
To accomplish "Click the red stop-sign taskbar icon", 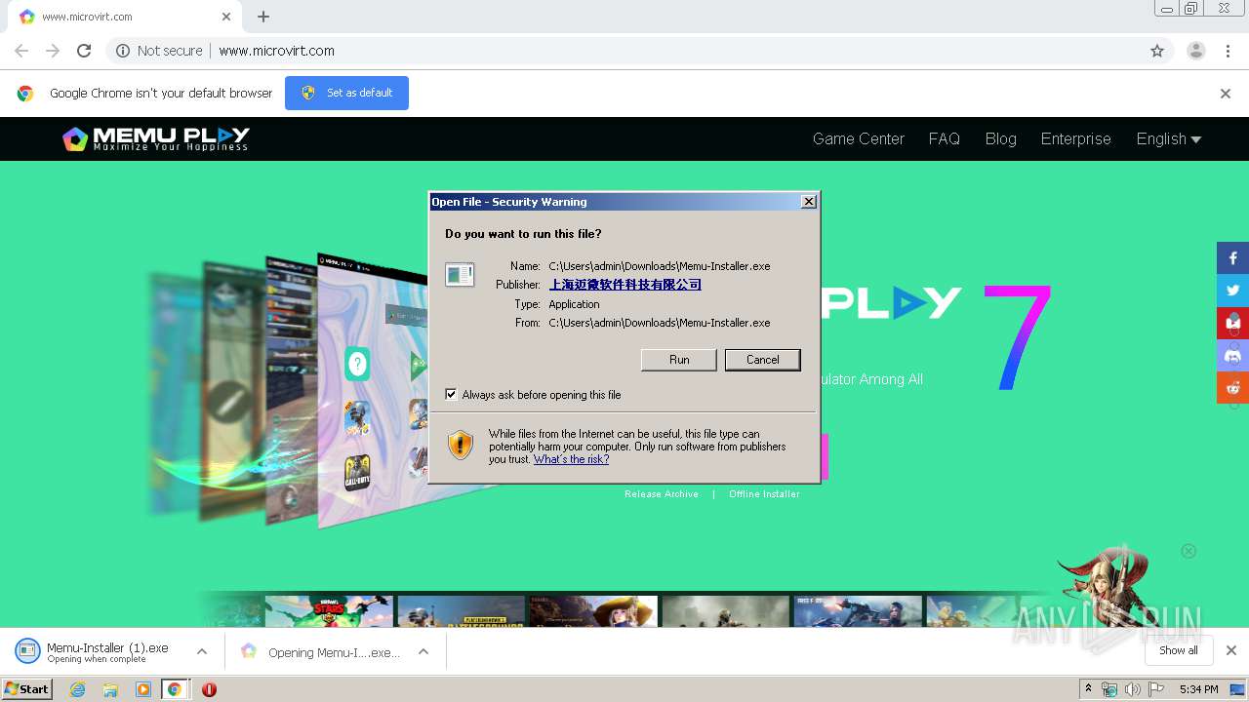I will point(209,689).
